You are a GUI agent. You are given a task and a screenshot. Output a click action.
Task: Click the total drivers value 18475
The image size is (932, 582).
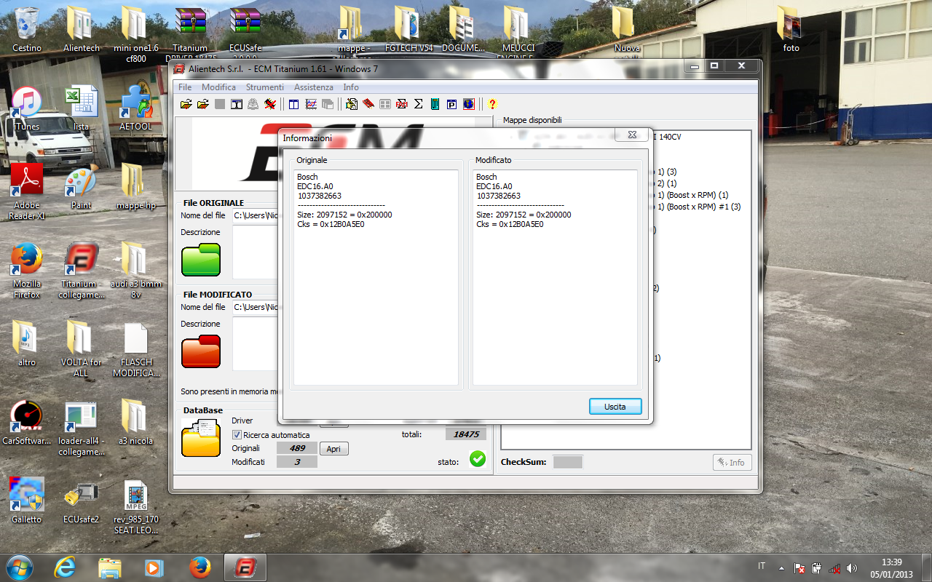click(466, 434)
